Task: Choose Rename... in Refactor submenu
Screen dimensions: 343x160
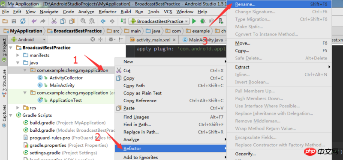Action: (279, 4)
